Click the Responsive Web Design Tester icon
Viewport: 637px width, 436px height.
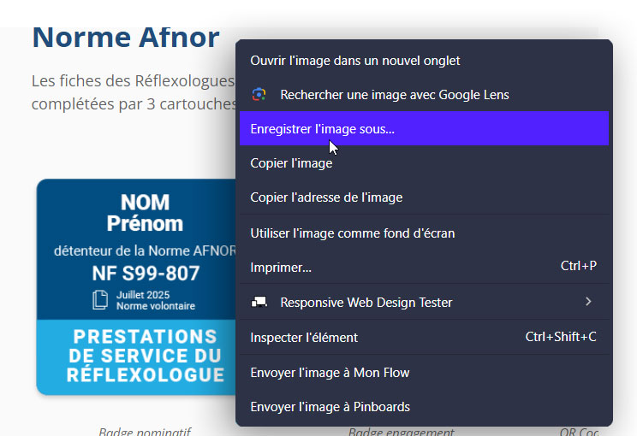[259, 303]
